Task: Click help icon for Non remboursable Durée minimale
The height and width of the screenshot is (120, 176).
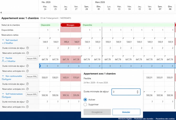Action: pyautogui.click(x=27, y=84)
